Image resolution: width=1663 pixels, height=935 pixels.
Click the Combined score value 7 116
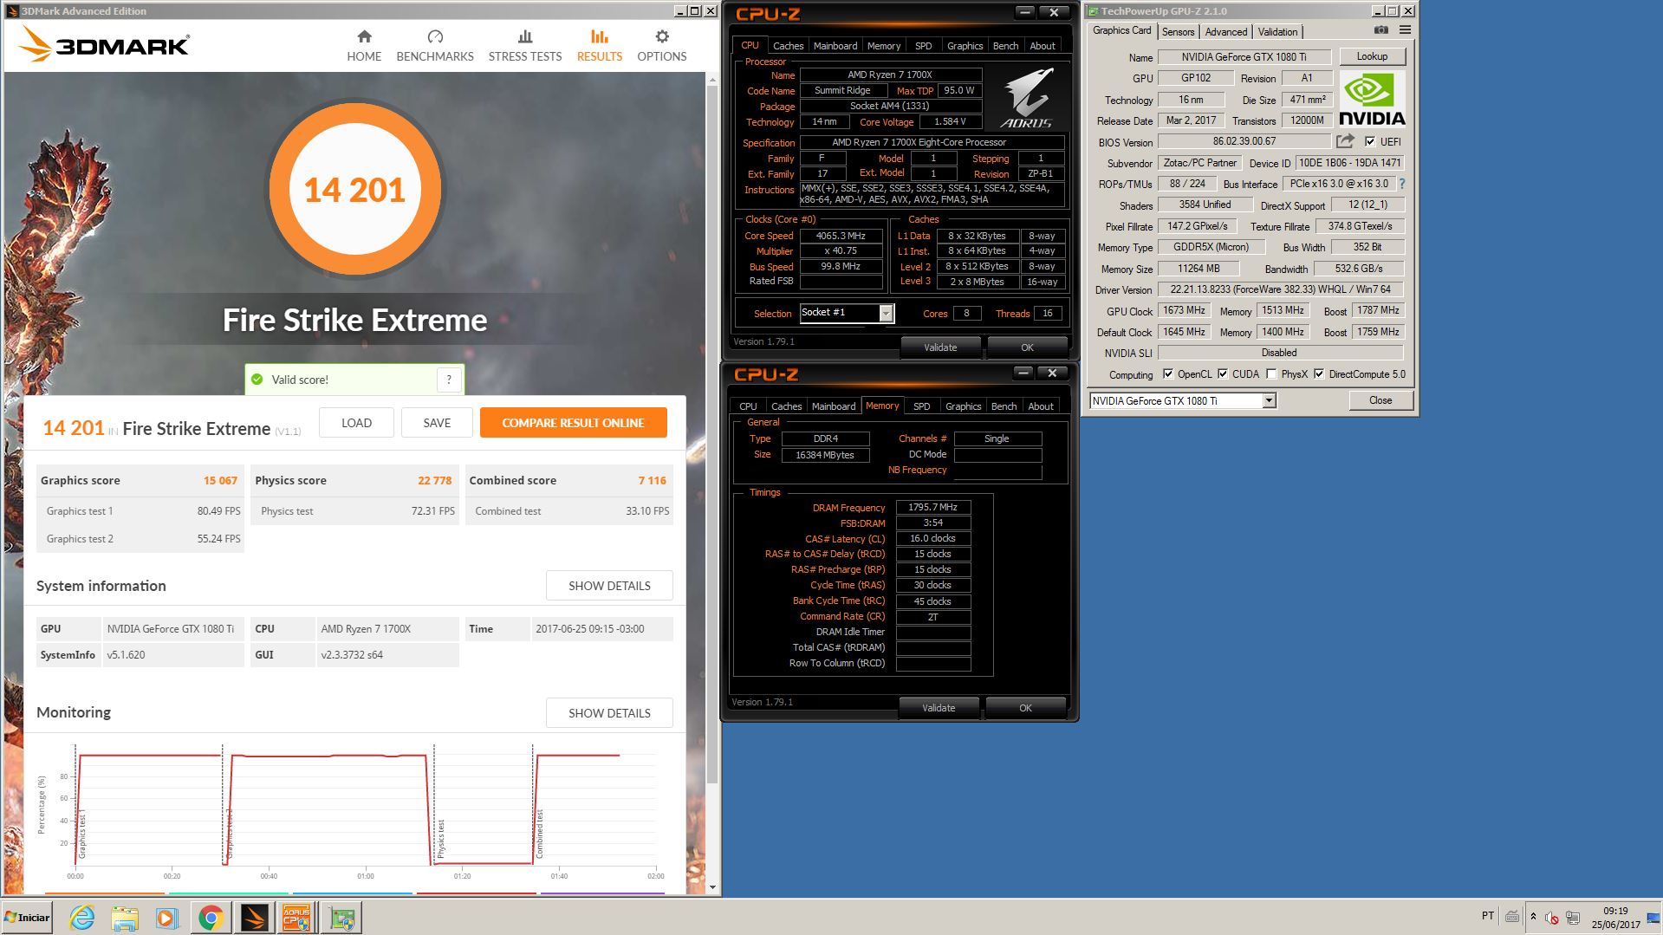pyautogui.click(x=653, y=480)
